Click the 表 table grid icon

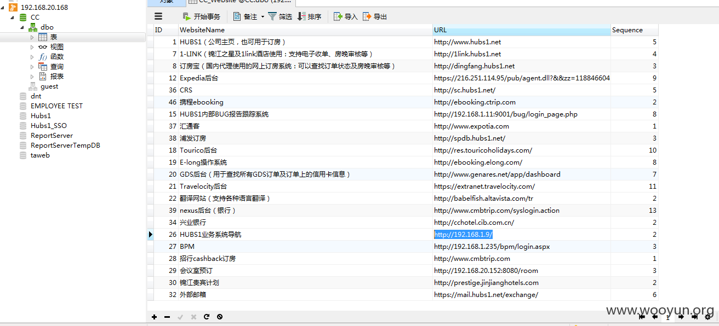(43, 37)
